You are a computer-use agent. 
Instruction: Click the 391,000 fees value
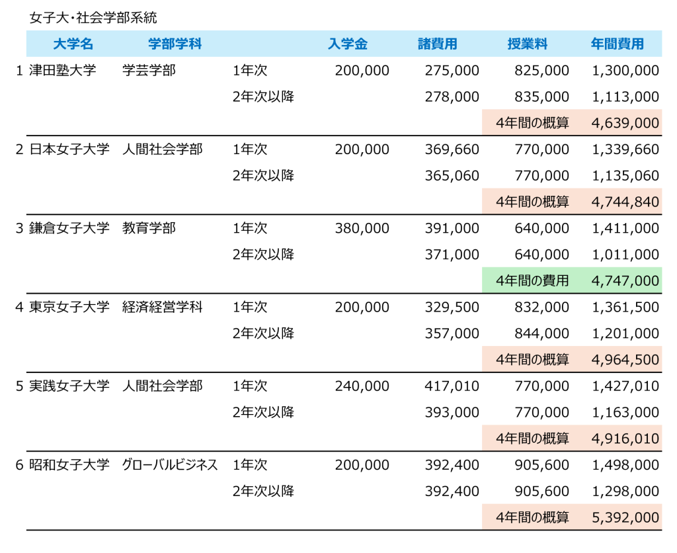point(452,228)
